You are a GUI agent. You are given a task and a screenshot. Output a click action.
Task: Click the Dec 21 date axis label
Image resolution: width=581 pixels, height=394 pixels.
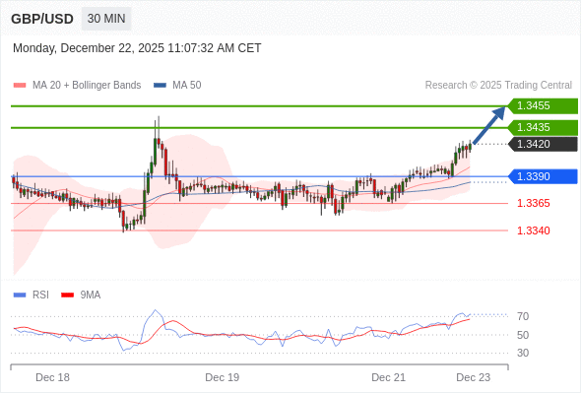click(x=389, y=377)
